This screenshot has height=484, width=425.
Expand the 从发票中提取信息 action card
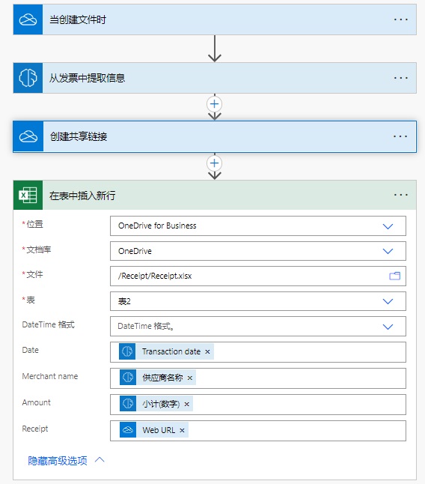point(215,78)
